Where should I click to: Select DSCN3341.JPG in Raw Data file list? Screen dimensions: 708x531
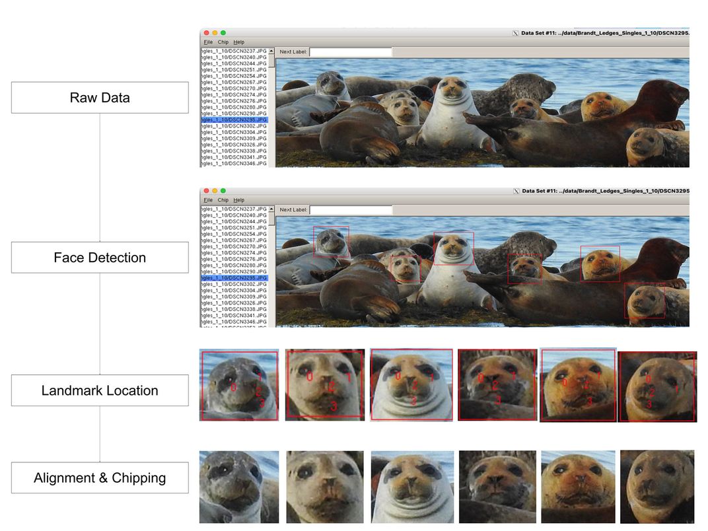click(234, 158)
